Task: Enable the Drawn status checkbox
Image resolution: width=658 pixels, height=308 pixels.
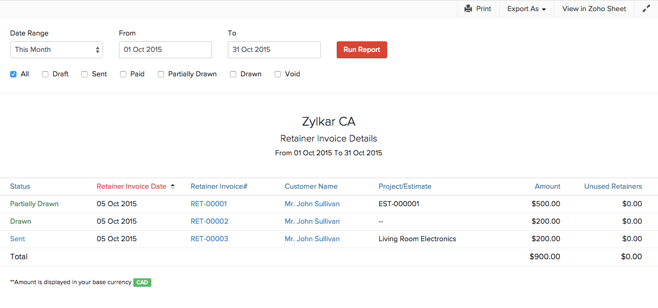Action: [233, 74]
